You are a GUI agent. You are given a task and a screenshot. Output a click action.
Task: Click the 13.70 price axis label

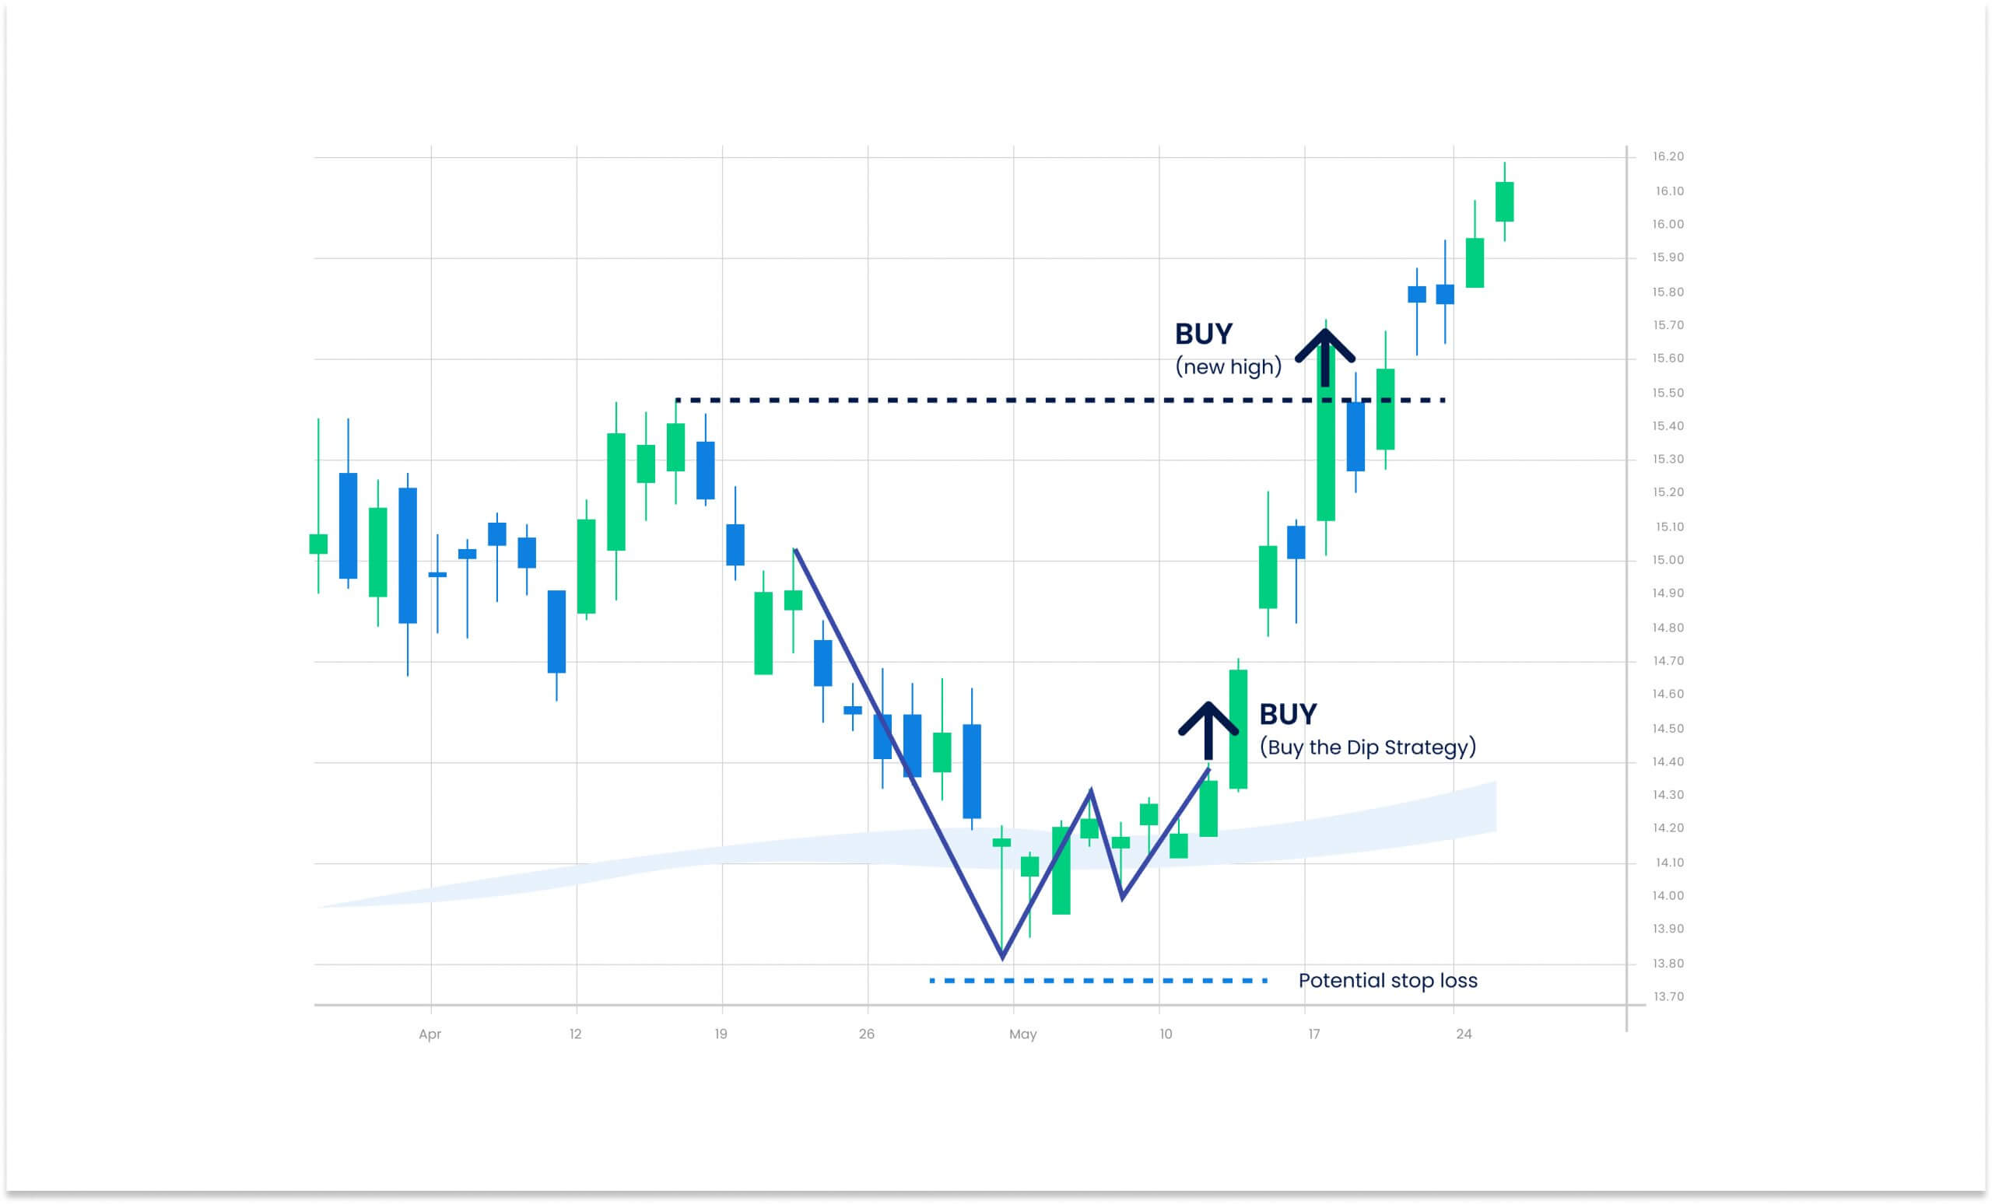coord(1668,997)
